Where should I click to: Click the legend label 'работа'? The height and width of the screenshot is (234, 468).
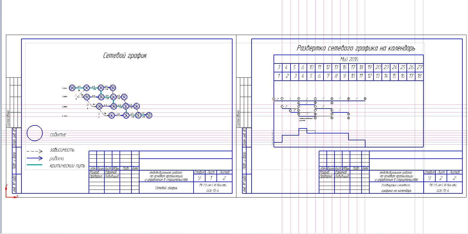tap(56, 159)
